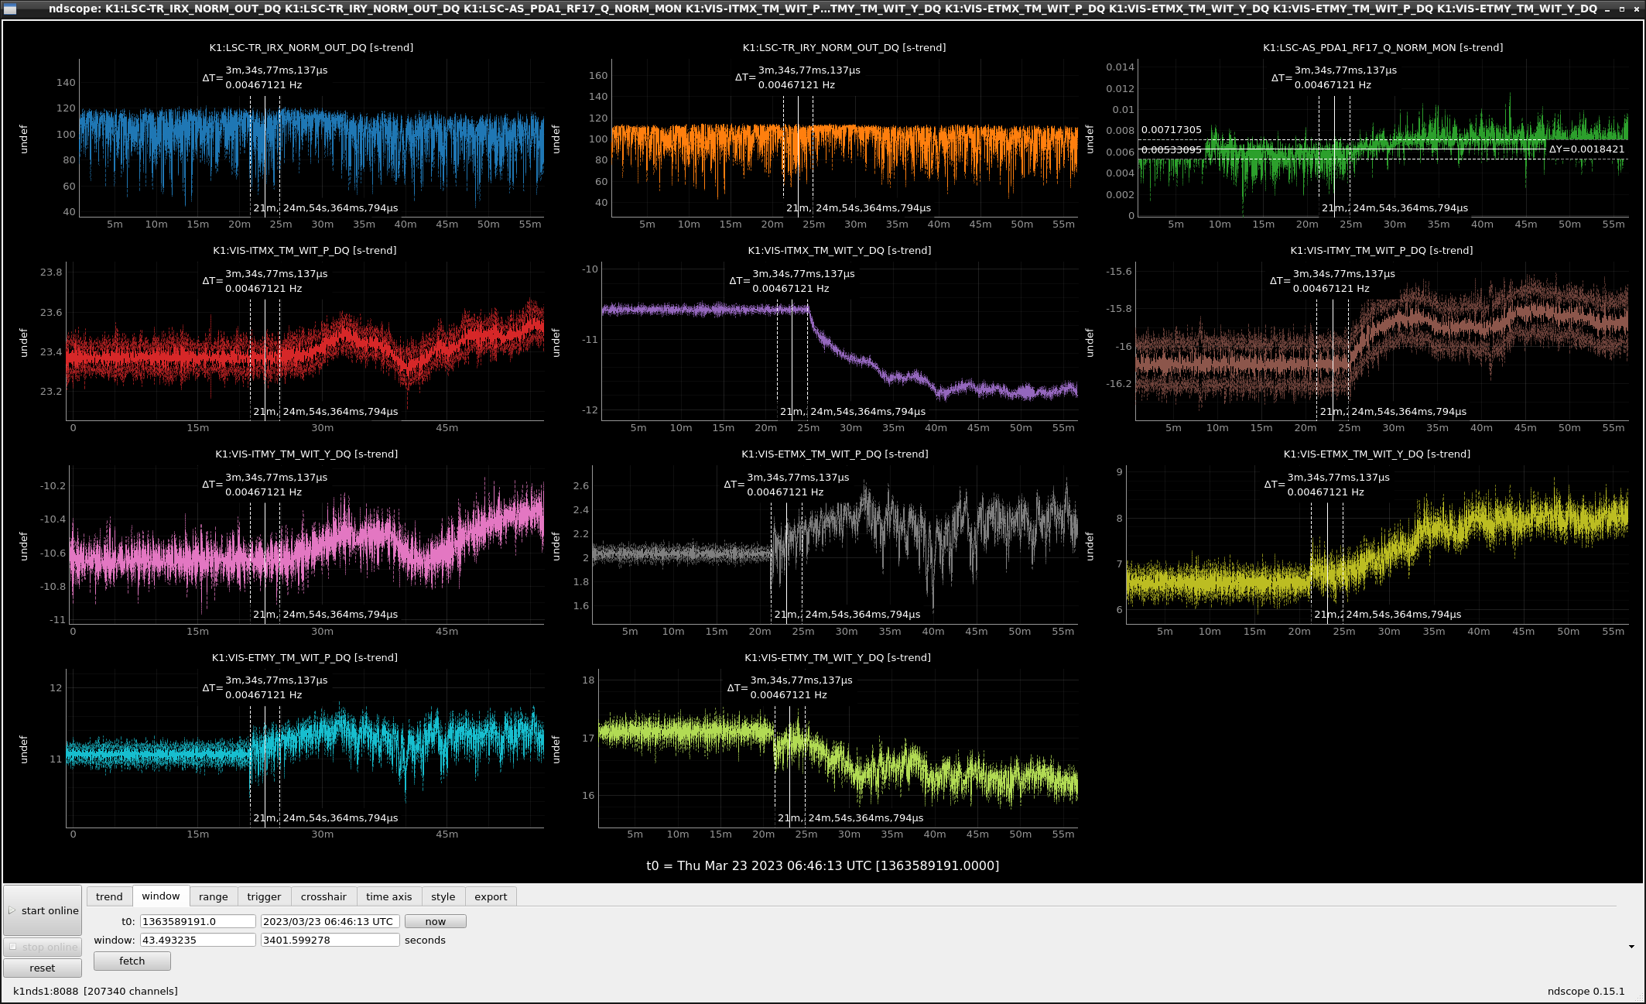Click the K1:VIS-ITMY_TM_WIT_Y_DQ plot title

click(x=306, y=454)
